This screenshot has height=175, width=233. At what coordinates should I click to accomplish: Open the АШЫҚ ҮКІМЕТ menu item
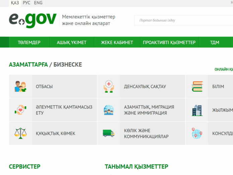71,42
